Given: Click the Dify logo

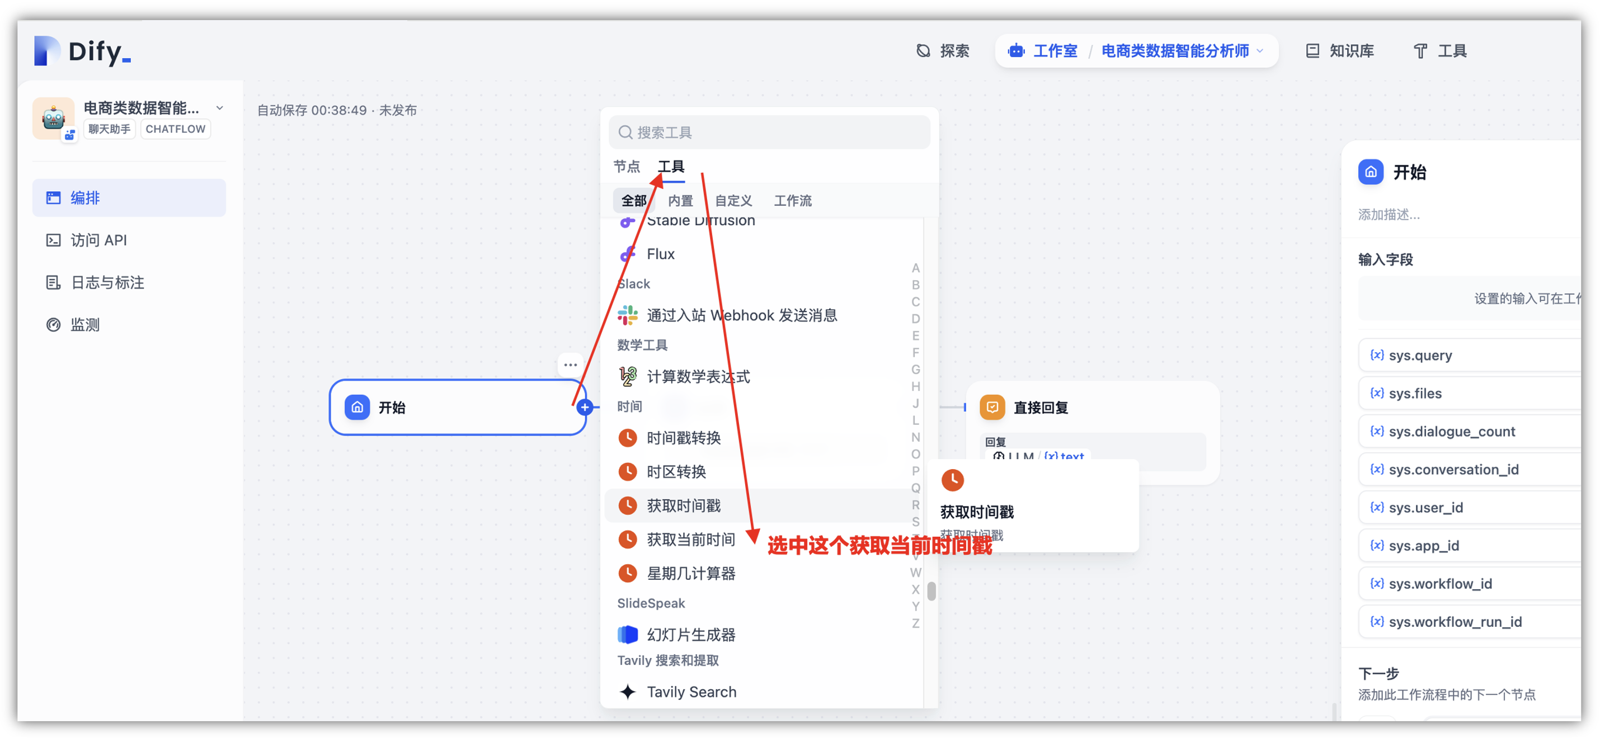Looking at the screenshot, I should click(x=83, y=51).
